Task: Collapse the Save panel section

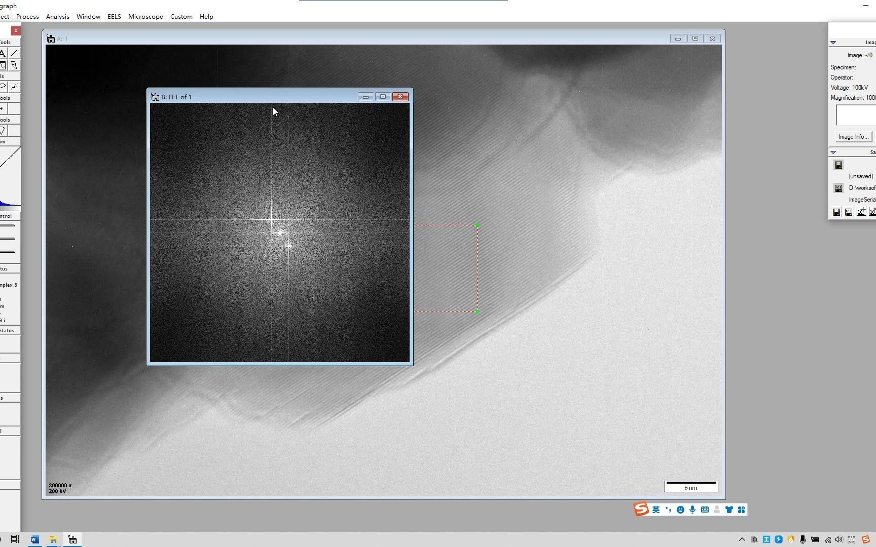Action: click(833, 152)
